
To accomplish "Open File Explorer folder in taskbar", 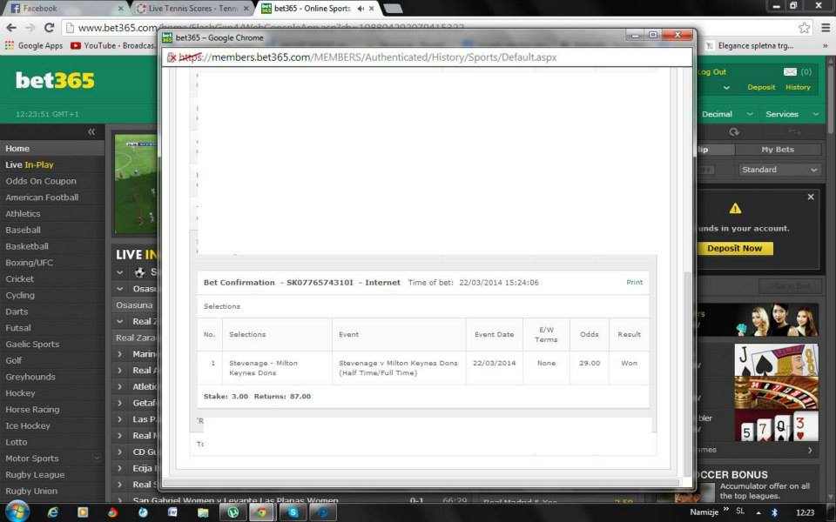I will point(203,512).
